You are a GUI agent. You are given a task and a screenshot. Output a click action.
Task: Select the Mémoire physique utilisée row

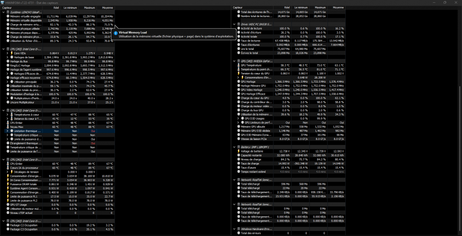click(x=57, y=29)
